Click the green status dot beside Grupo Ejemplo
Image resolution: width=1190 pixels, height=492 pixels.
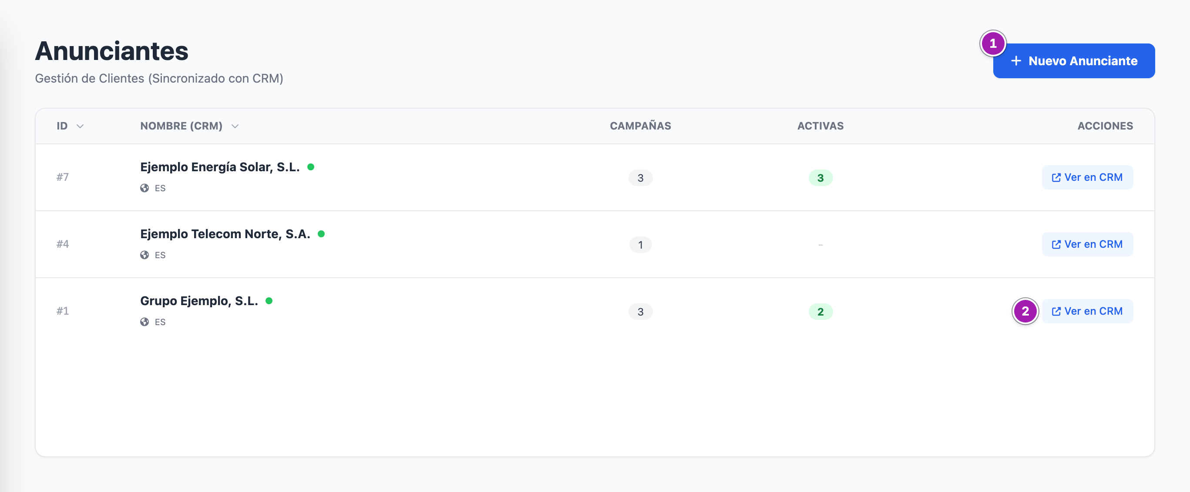[269, 301]
